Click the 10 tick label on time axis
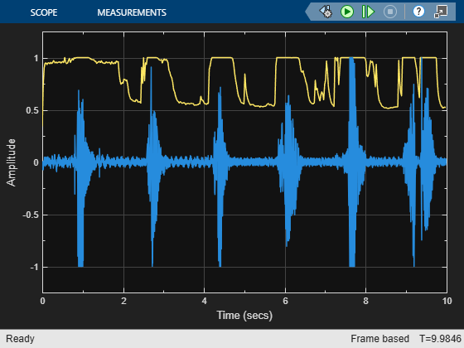This screenshot has width=464, height=348. coord(447,301)
